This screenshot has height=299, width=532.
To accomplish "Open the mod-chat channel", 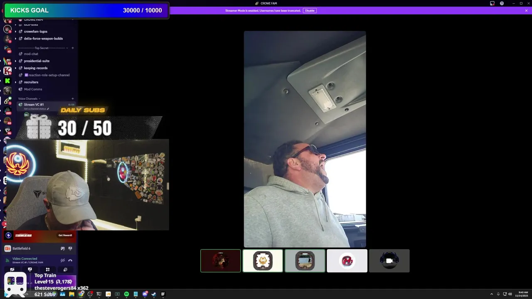I will coord(31,54).
